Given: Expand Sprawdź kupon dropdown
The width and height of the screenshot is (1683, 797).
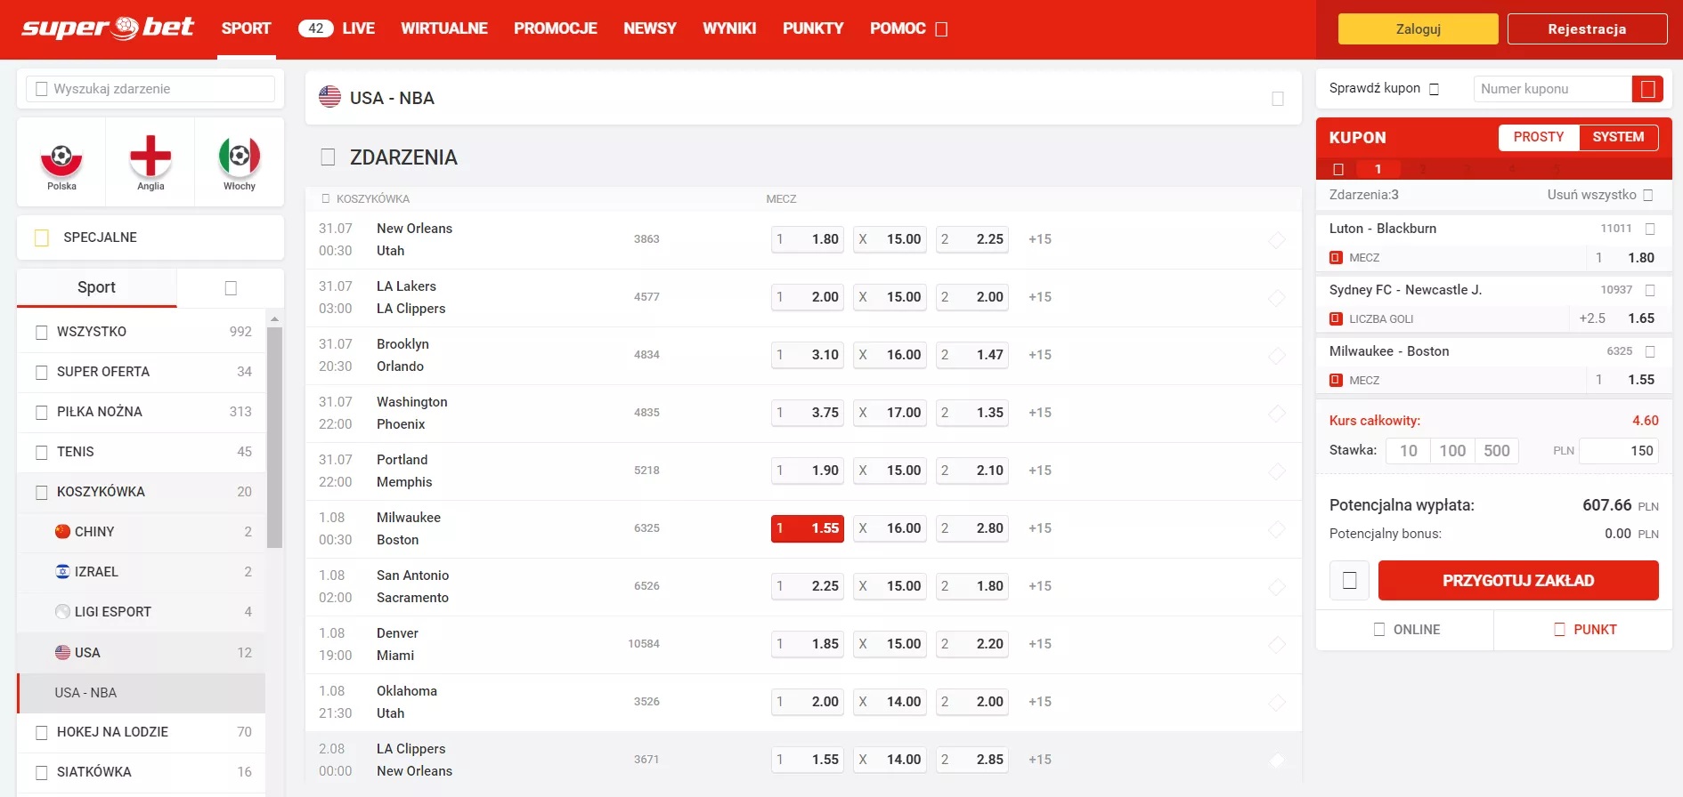Looking at the screenshot, I should 1434,89.
